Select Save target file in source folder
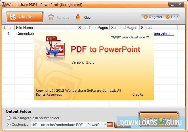 pyautogui.click(x=9, y=118)
